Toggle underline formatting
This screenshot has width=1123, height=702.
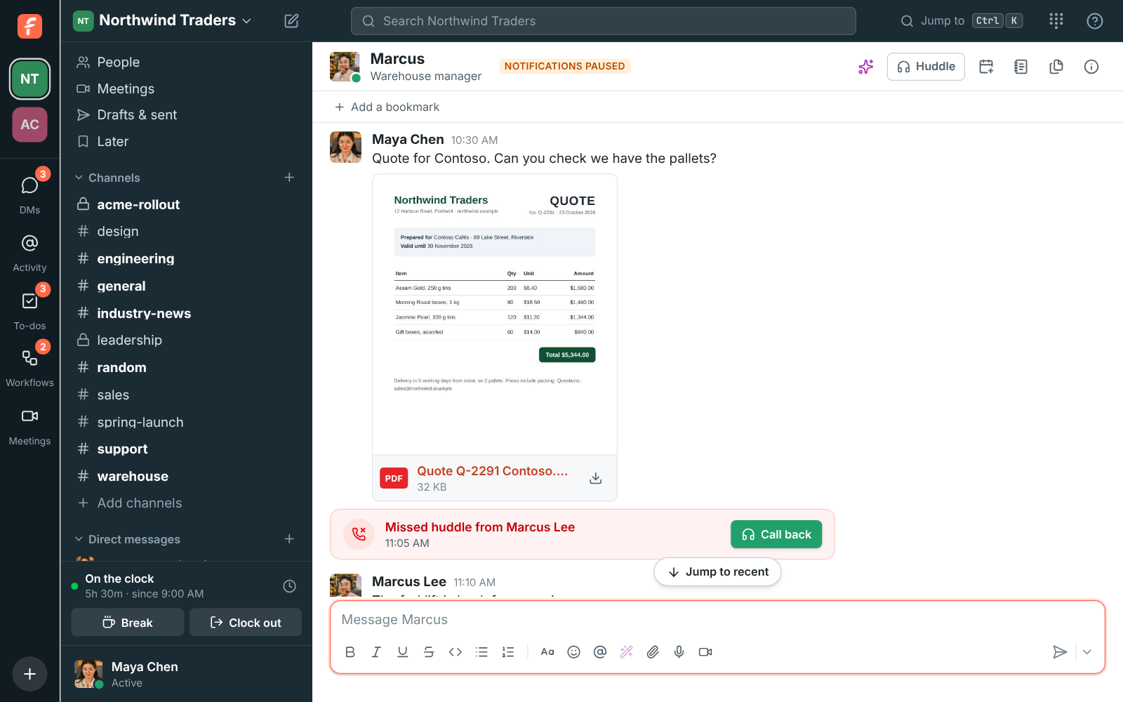click(x=402, y=652)
